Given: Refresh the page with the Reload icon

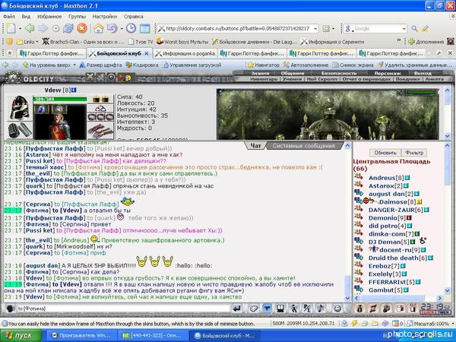Looking at the screenshot, I should pos(68,29).
